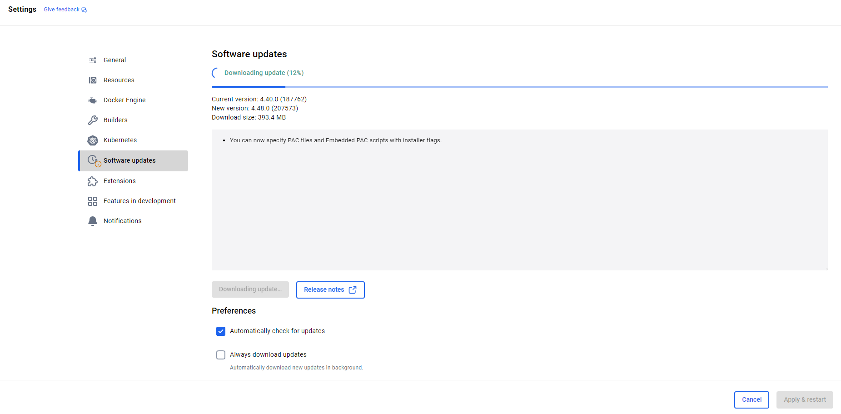This screenshot has height=414, width=841.
Task: Uncheck Automatically check for updates
Action: click(x=221, y=331)
